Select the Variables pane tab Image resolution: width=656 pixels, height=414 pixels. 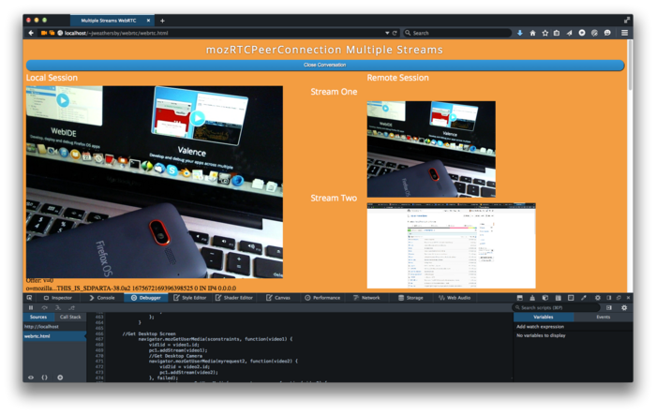pyautogui.click(x=544, y=317)
